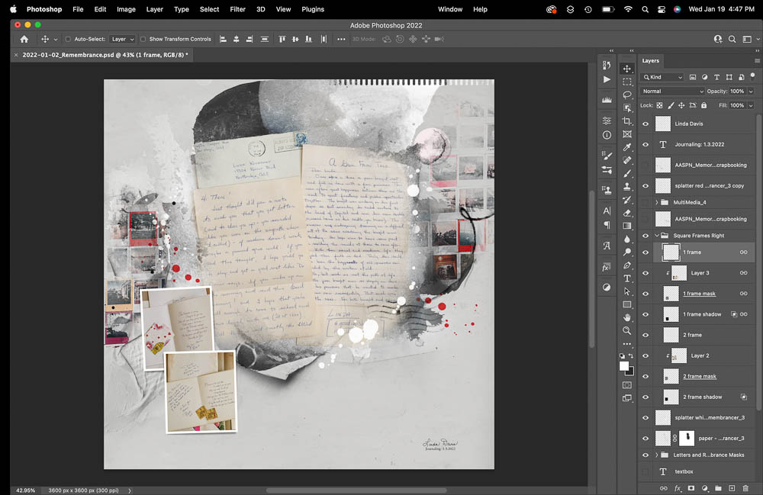This screenshot has width=763, height=495.
Task: Select the Gradient tool
Action: pyautogui.click(x=627, y=226)
